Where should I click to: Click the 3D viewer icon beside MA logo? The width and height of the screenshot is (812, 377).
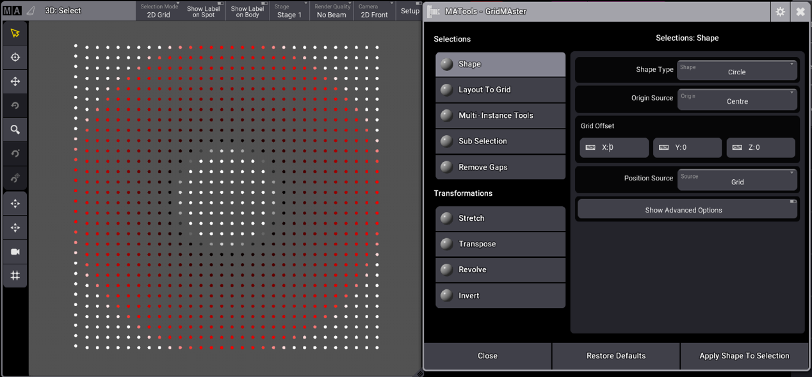[31, 11]
